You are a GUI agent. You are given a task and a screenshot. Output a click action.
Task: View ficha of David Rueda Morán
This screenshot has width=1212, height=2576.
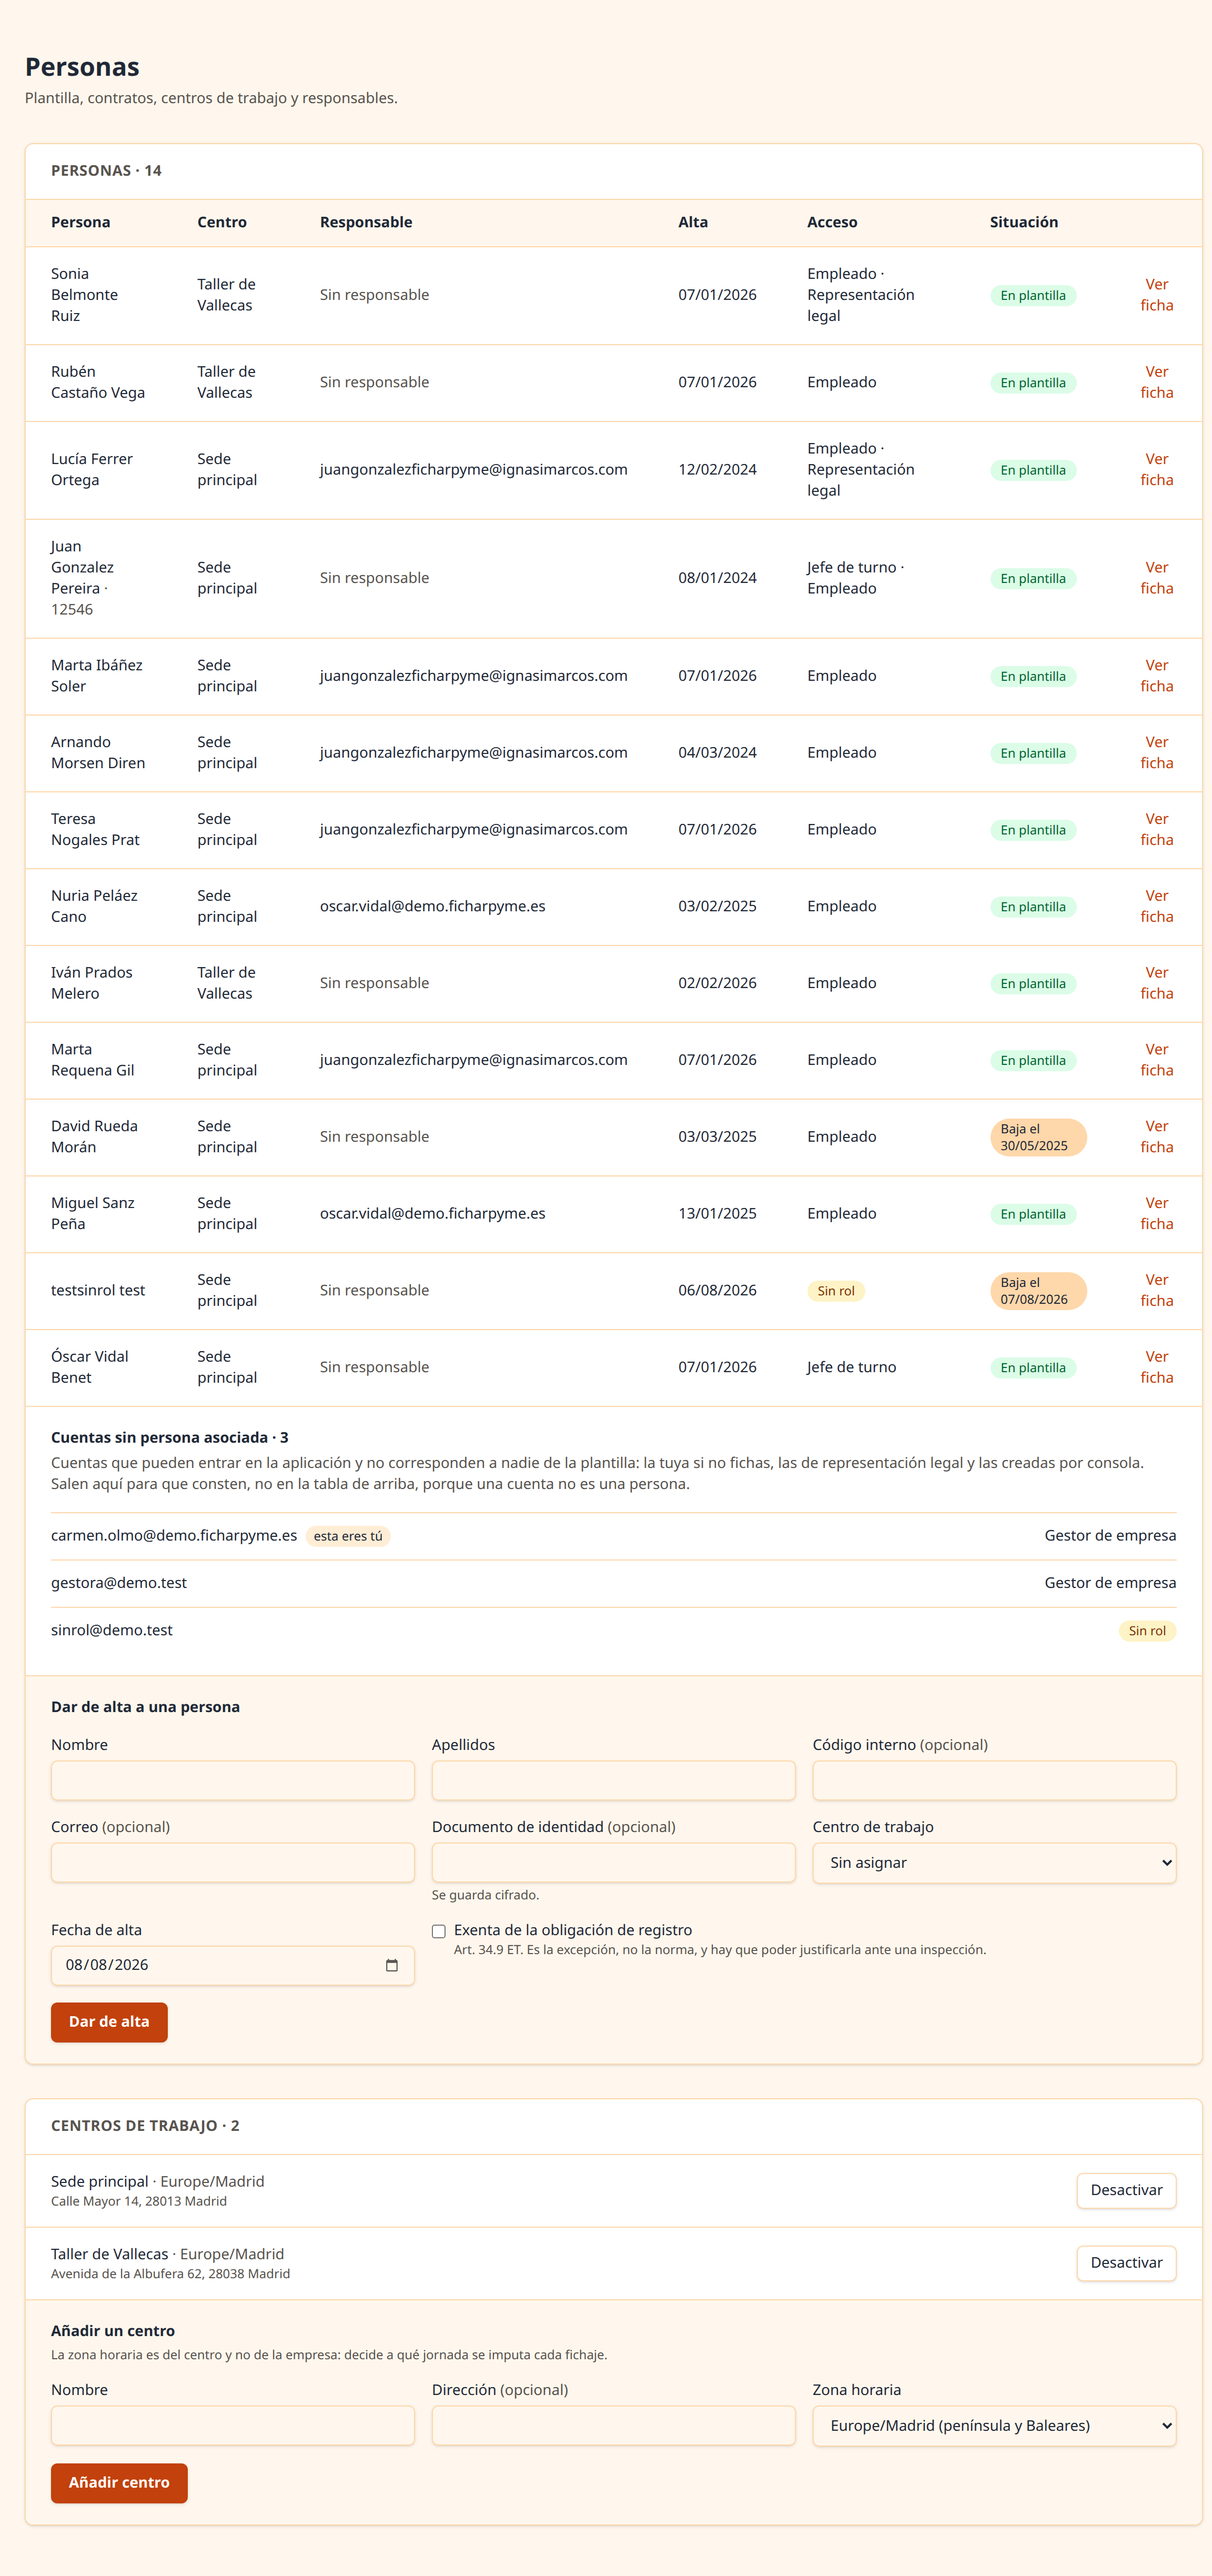[x=1156, y=1136]
